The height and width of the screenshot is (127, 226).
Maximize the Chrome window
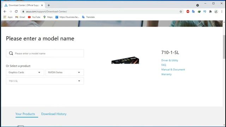coord(213,3)
